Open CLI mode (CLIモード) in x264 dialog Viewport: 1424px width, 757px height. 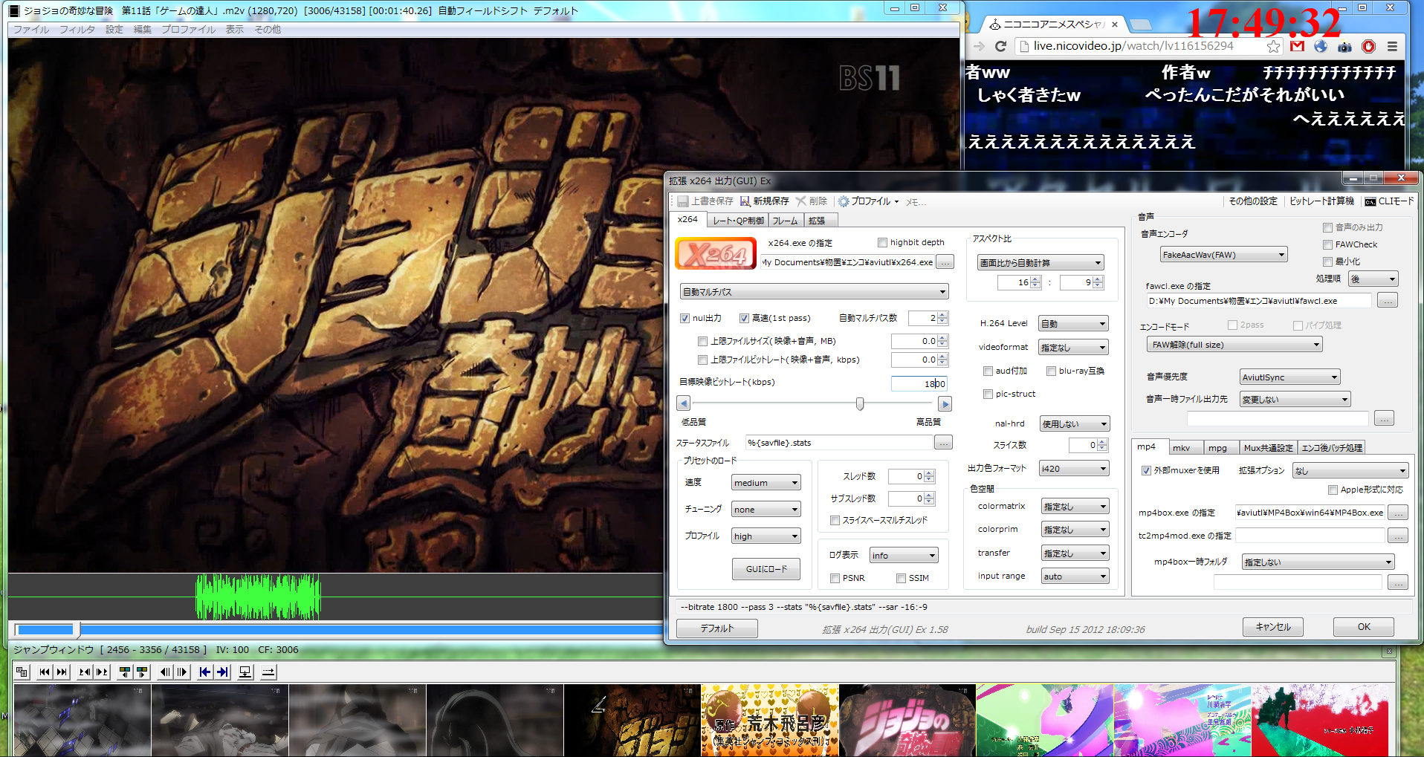tap(1389, 201)
